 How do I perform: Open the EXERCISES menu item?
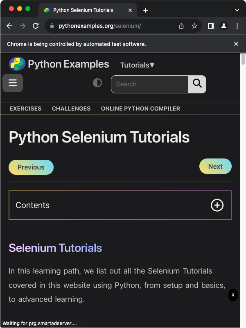tap(25, 109)
